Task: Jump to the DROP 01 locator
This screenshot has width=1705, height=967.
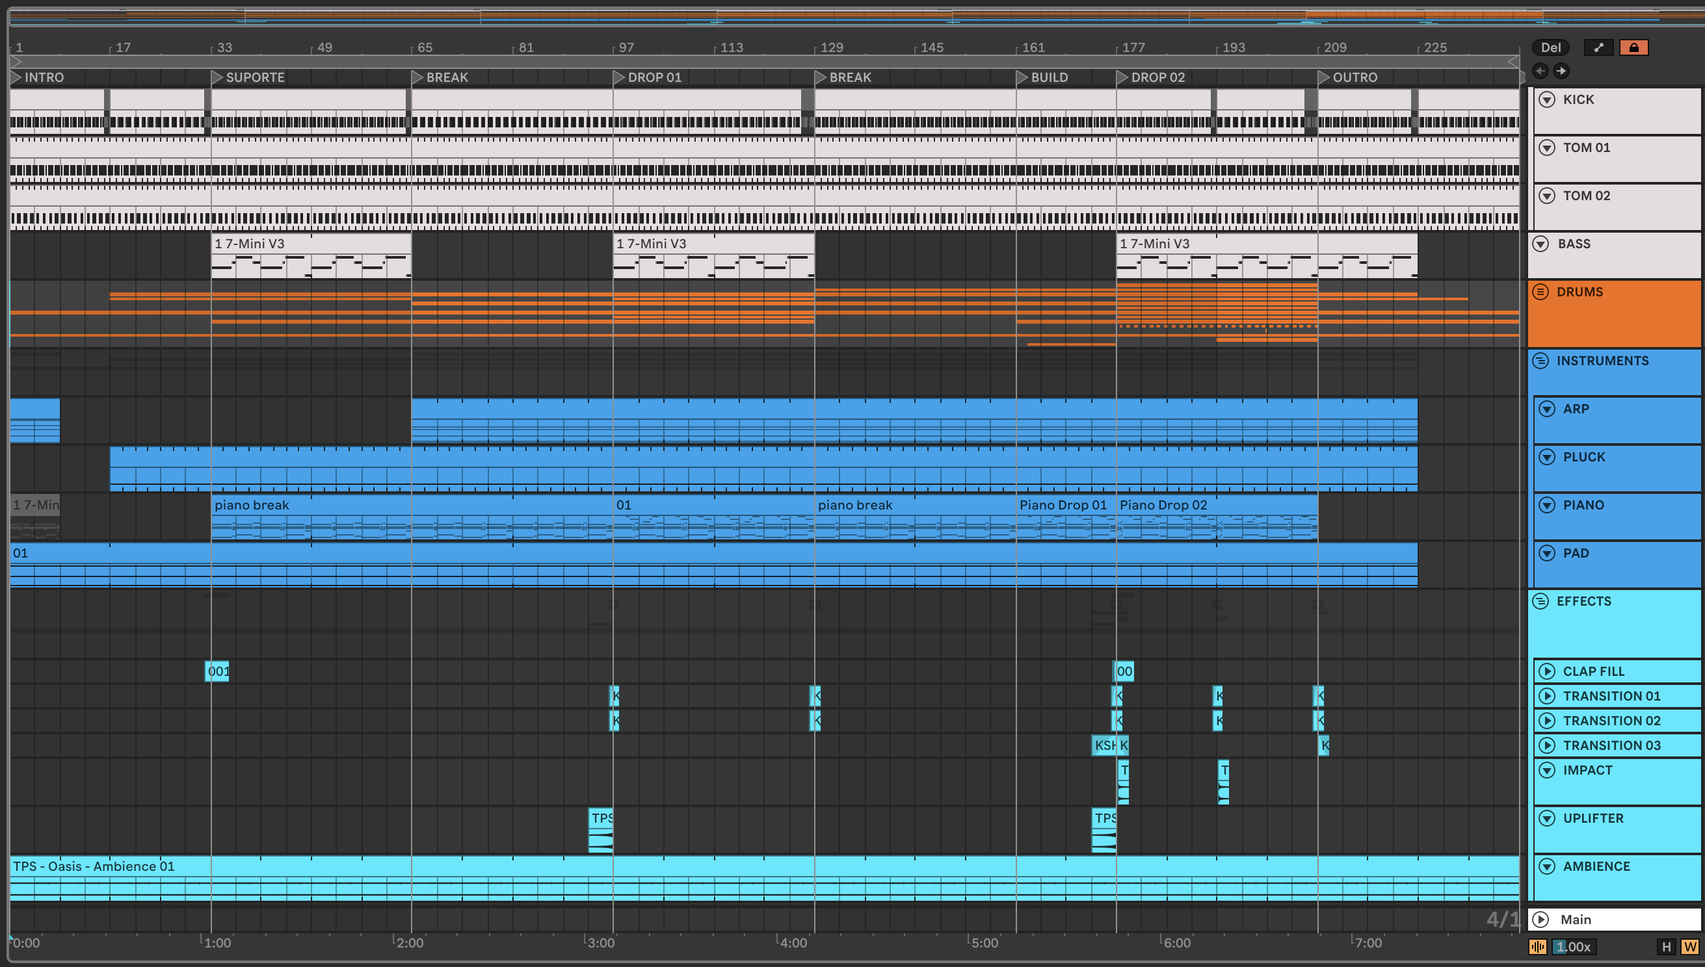Action: tap(648, 77)
